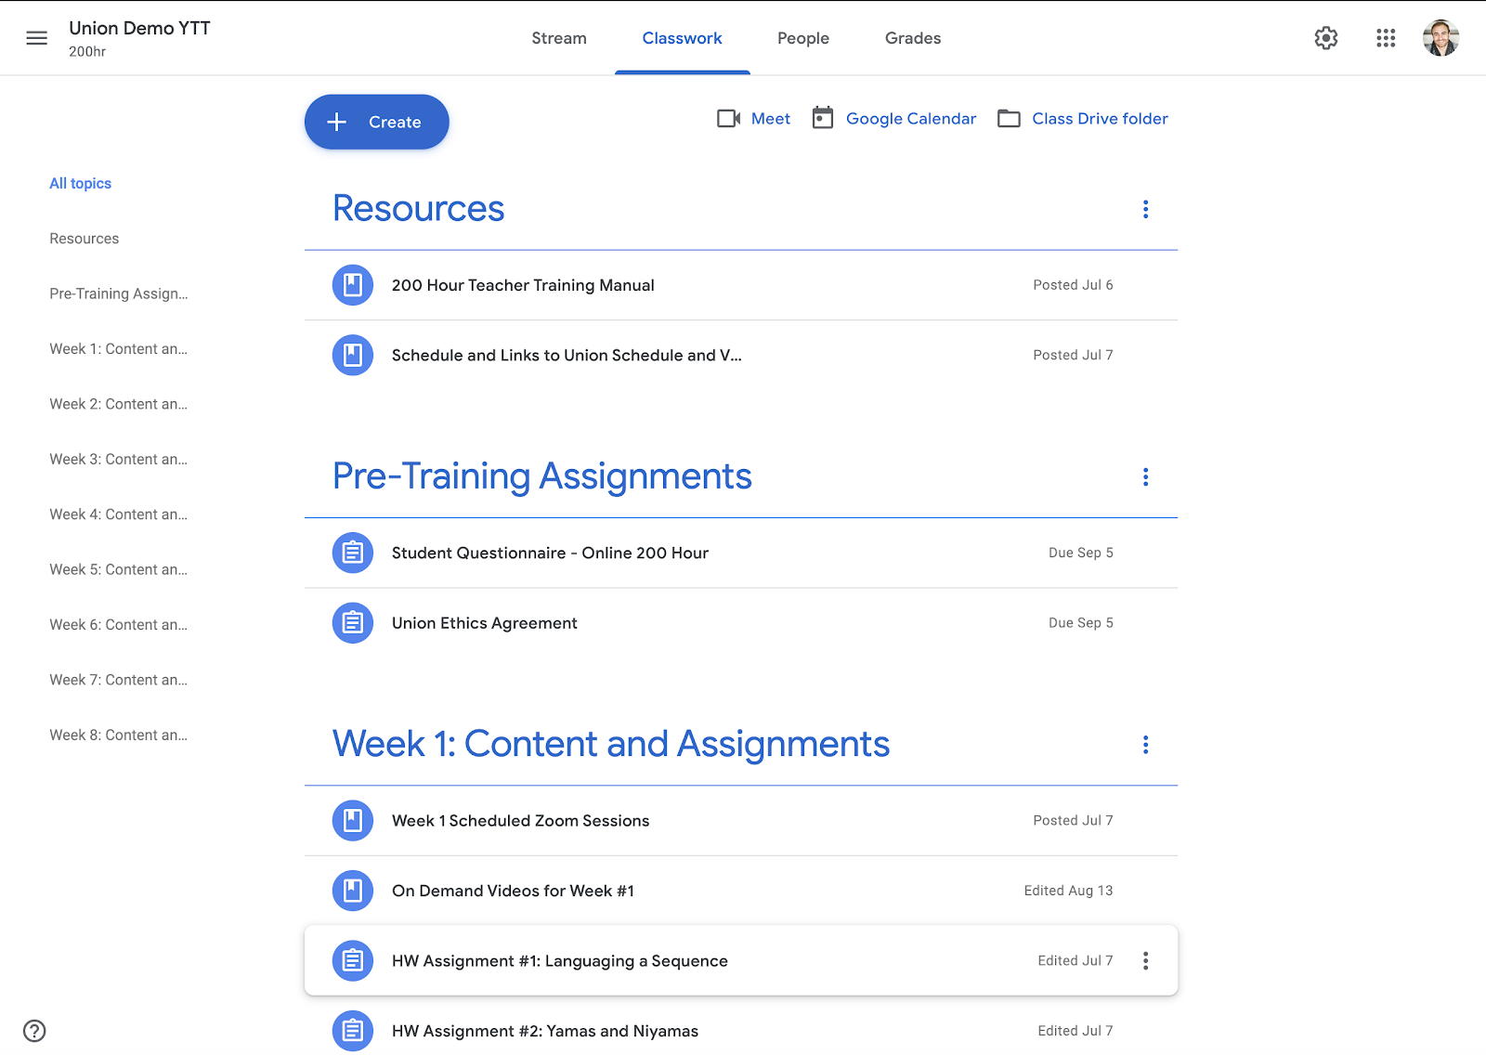
Task: Click Posted Jul 6 date label
Action: click(1073, 285)
